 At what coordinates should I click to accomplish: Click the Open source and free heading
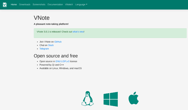(56, 56)
